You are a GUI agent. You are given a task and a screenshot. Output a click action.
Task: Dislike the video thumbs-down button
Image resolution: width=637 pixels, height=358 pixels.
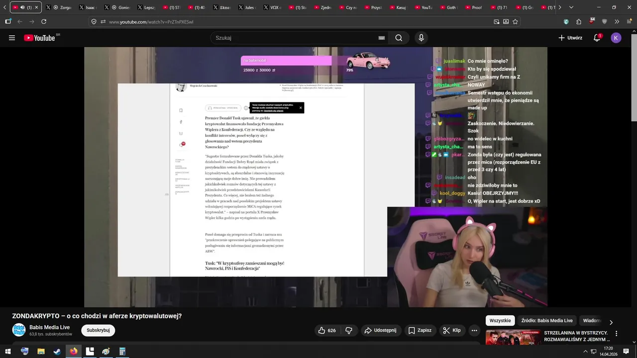tap(349, 330)
